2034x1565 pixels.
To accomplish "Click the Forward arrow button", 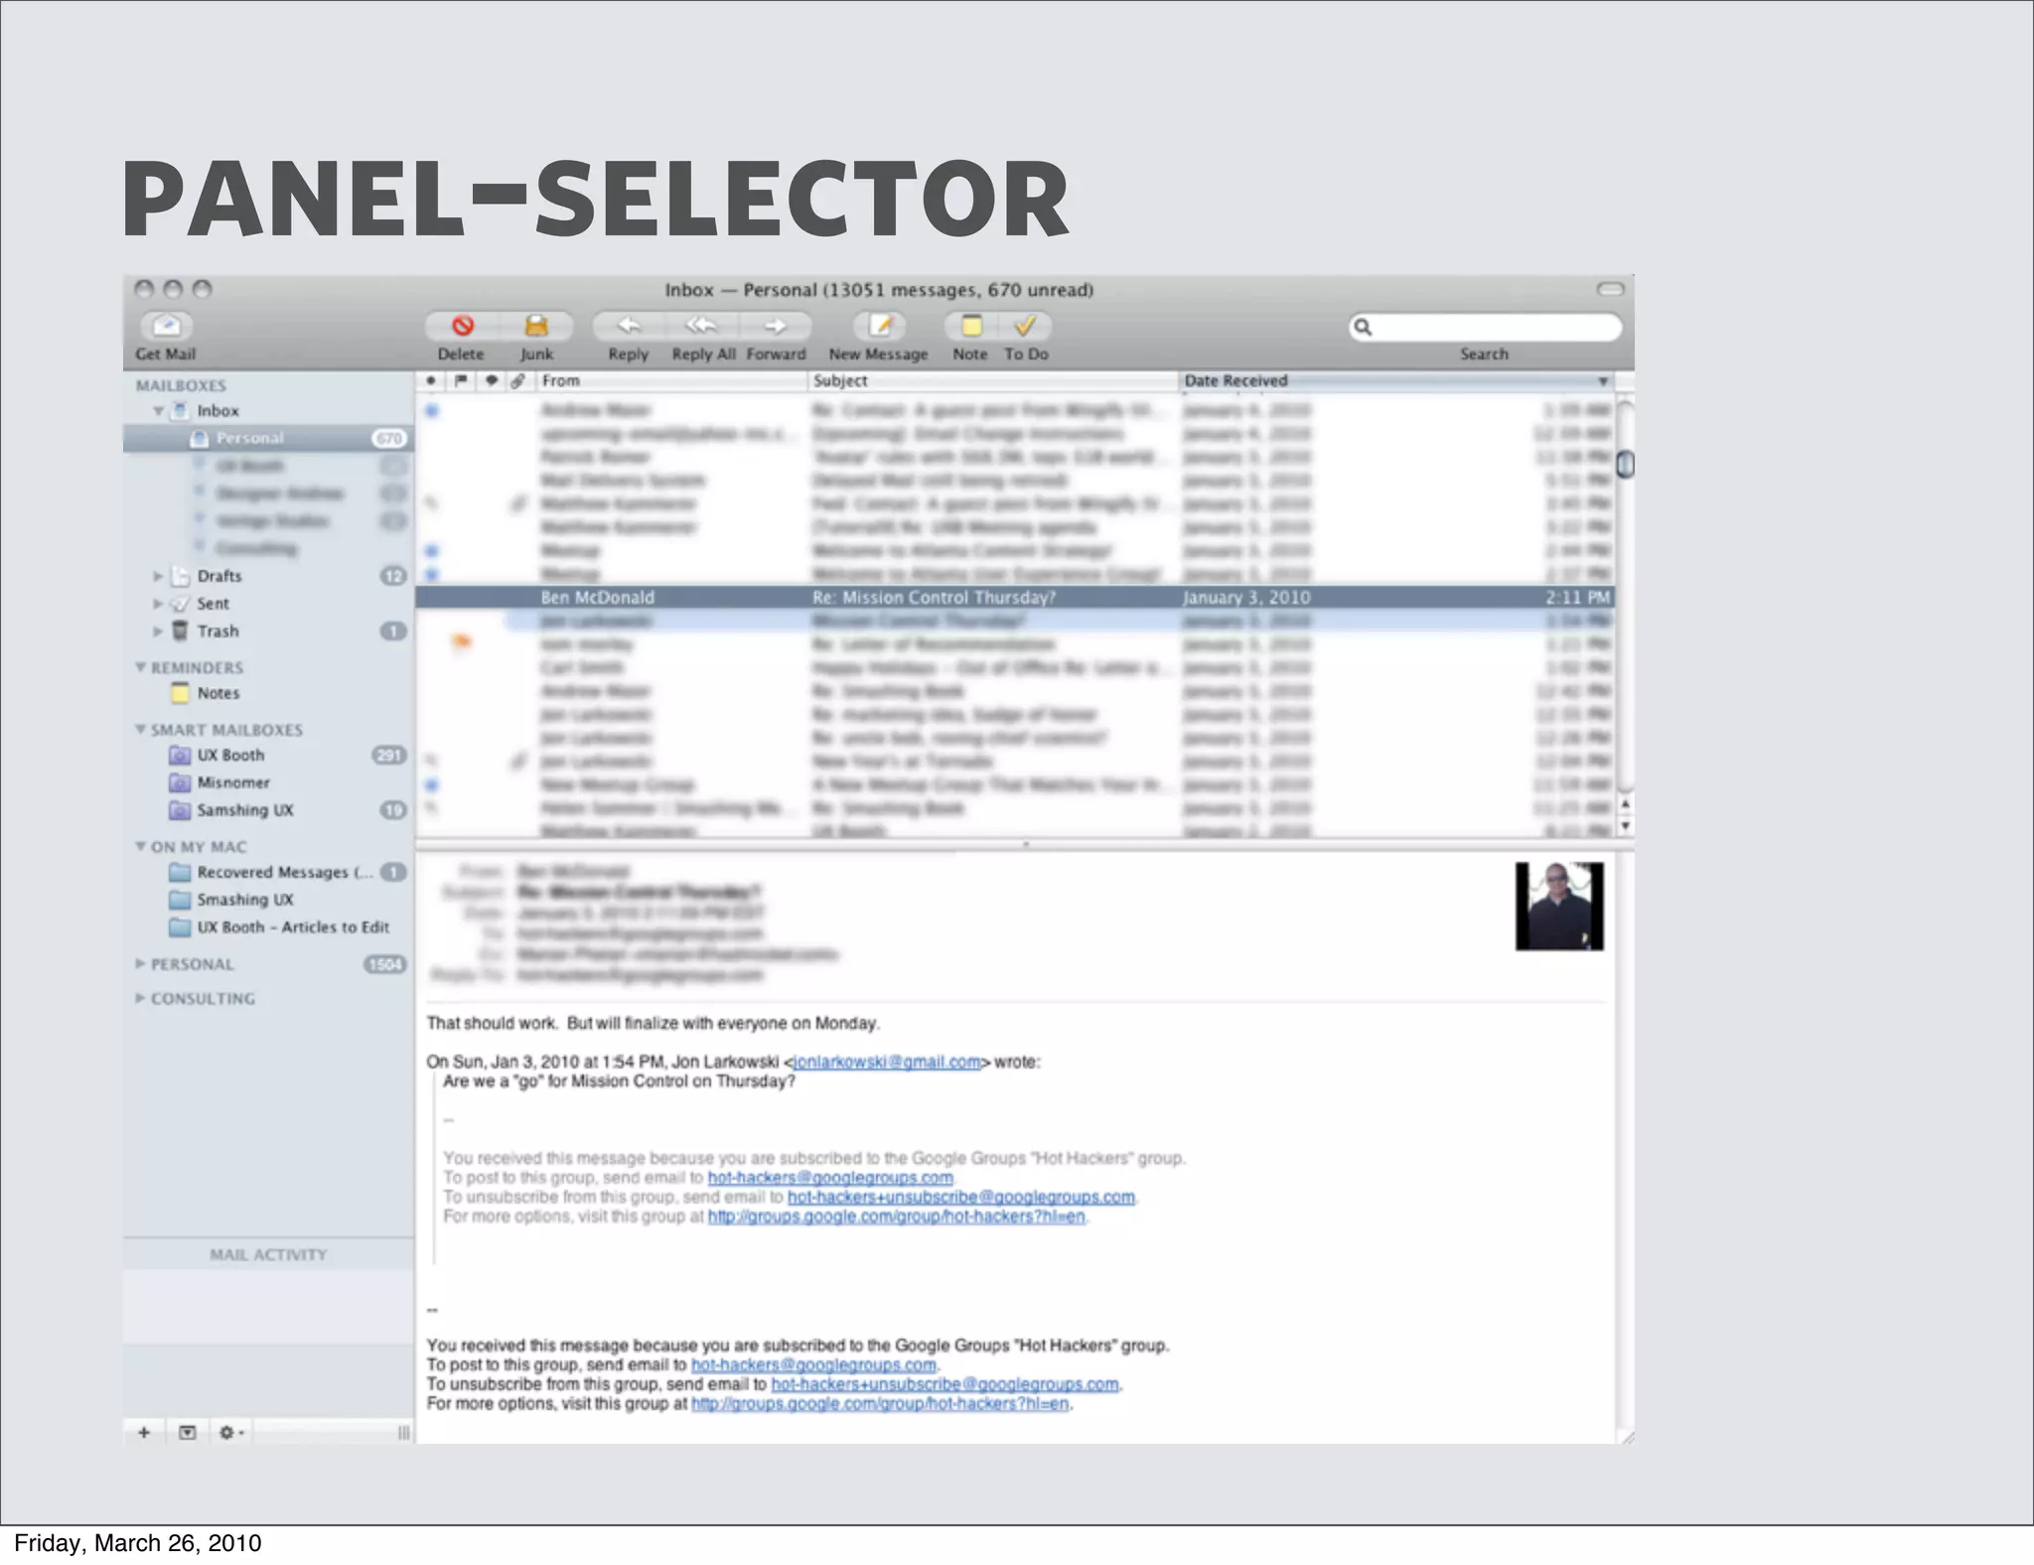I will pyautogui.click(x=776, y=326).
